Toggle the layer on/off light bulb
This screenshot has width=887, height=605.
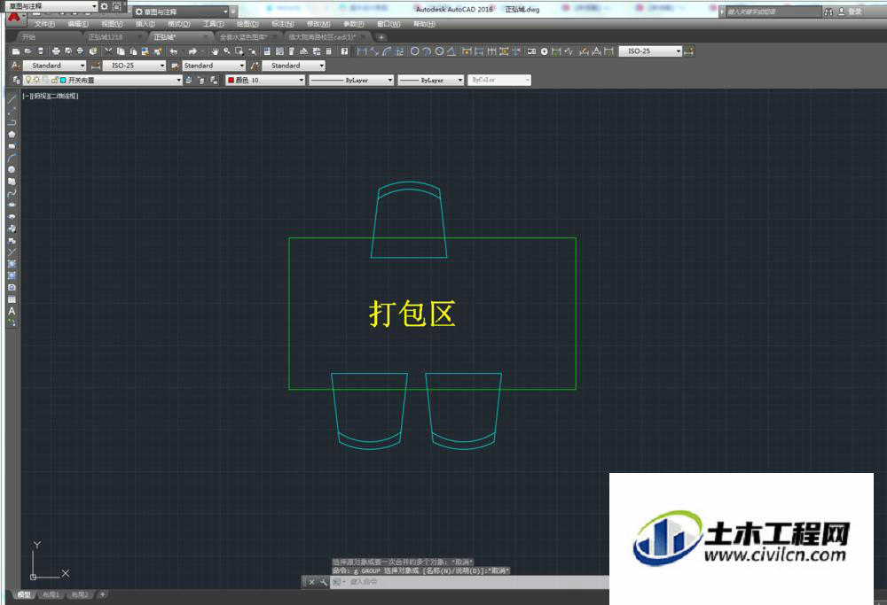click(x=27, y=81)
